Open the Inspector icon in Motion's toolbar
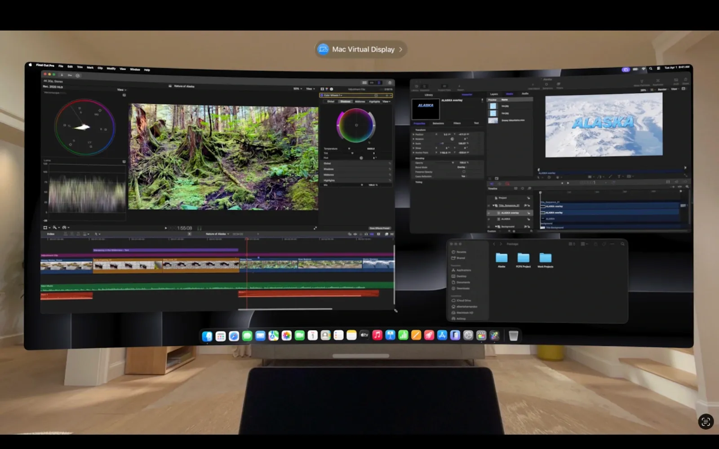Viewport: 719px width, 449px height. (424, 86)
